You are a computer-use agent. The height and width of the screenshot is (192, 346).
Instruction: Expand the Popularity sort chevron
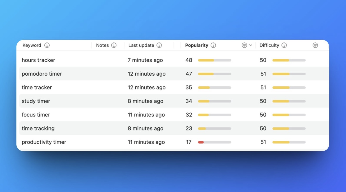coord(251,45)
